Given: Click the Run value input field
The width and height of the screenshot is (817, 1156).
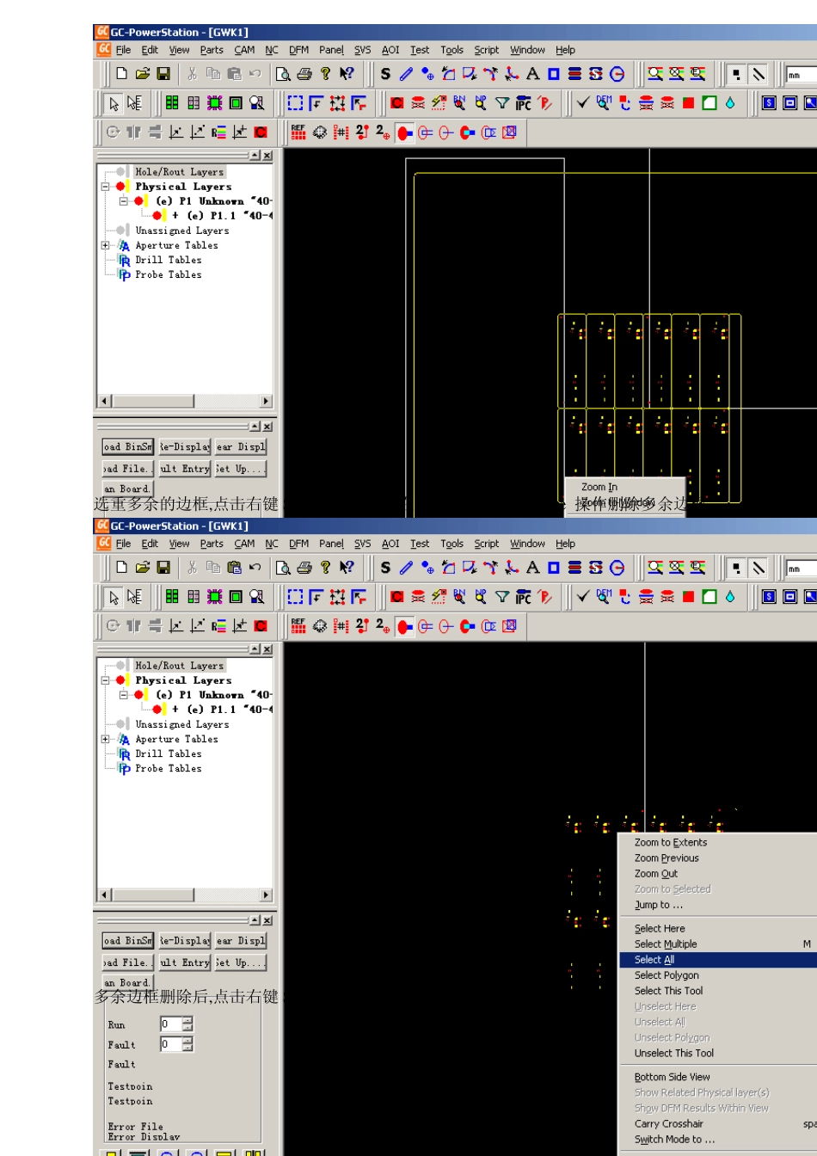Looking at the screenshot, I should (x=171, y=1024).
